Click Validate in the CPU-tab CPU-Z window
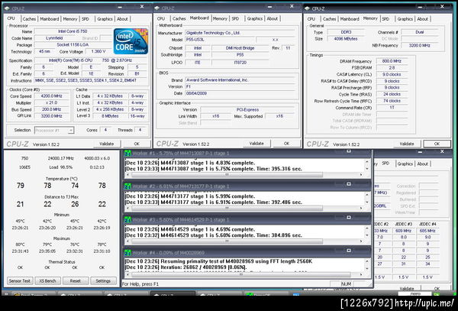 click(x=107, y=144)
